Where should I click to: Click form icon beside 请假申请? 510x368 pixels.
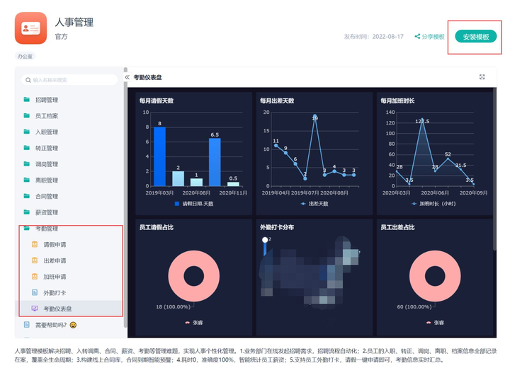[x=35, y=244]
